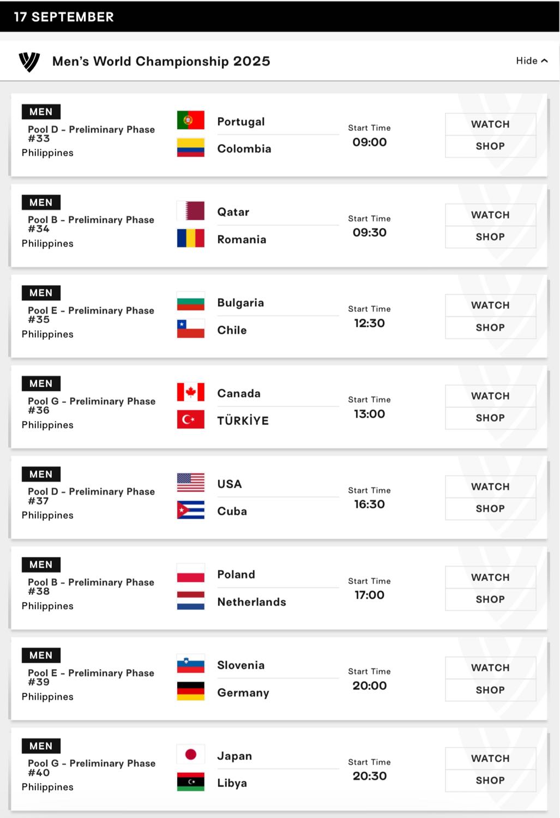Open the Men's World Championship 2025 title
Screen dimensions: 560x818
[x=161, y=61]
